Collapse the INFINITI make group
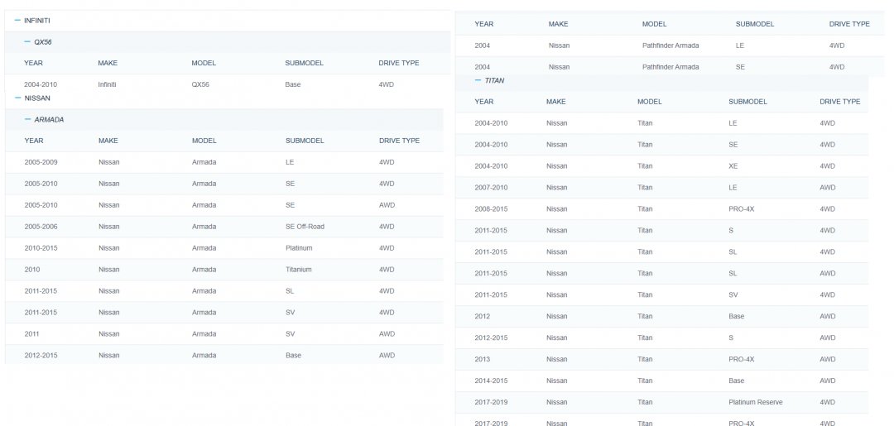The height and width of the screenshot is (426, 894). point(17,20)
